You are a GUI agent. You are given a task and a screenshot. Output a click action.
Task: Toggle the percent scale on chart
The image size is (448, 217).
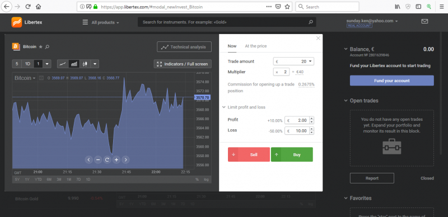(x=197, y=180)
